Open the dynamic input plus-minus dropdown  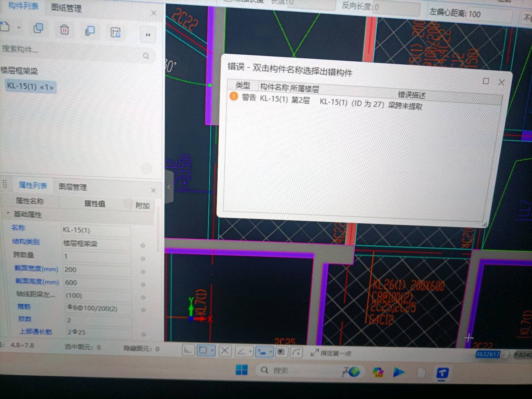271,352
